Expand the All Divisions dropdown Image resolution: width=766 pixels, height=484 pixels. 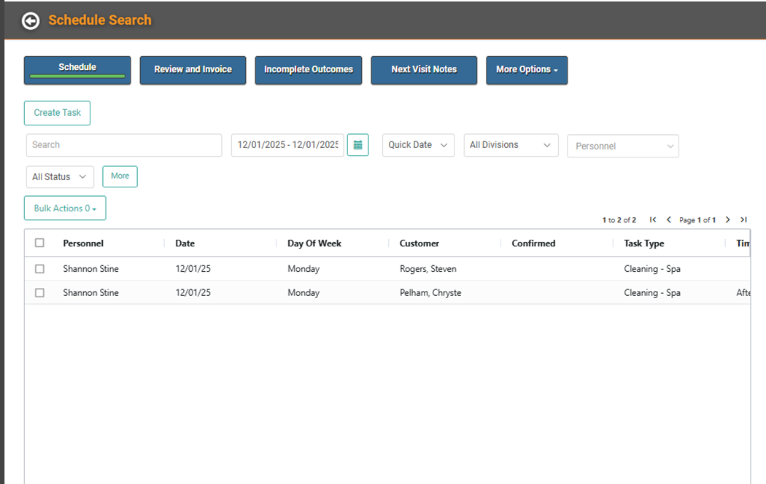pyautogui.click(x=511, y=145)
